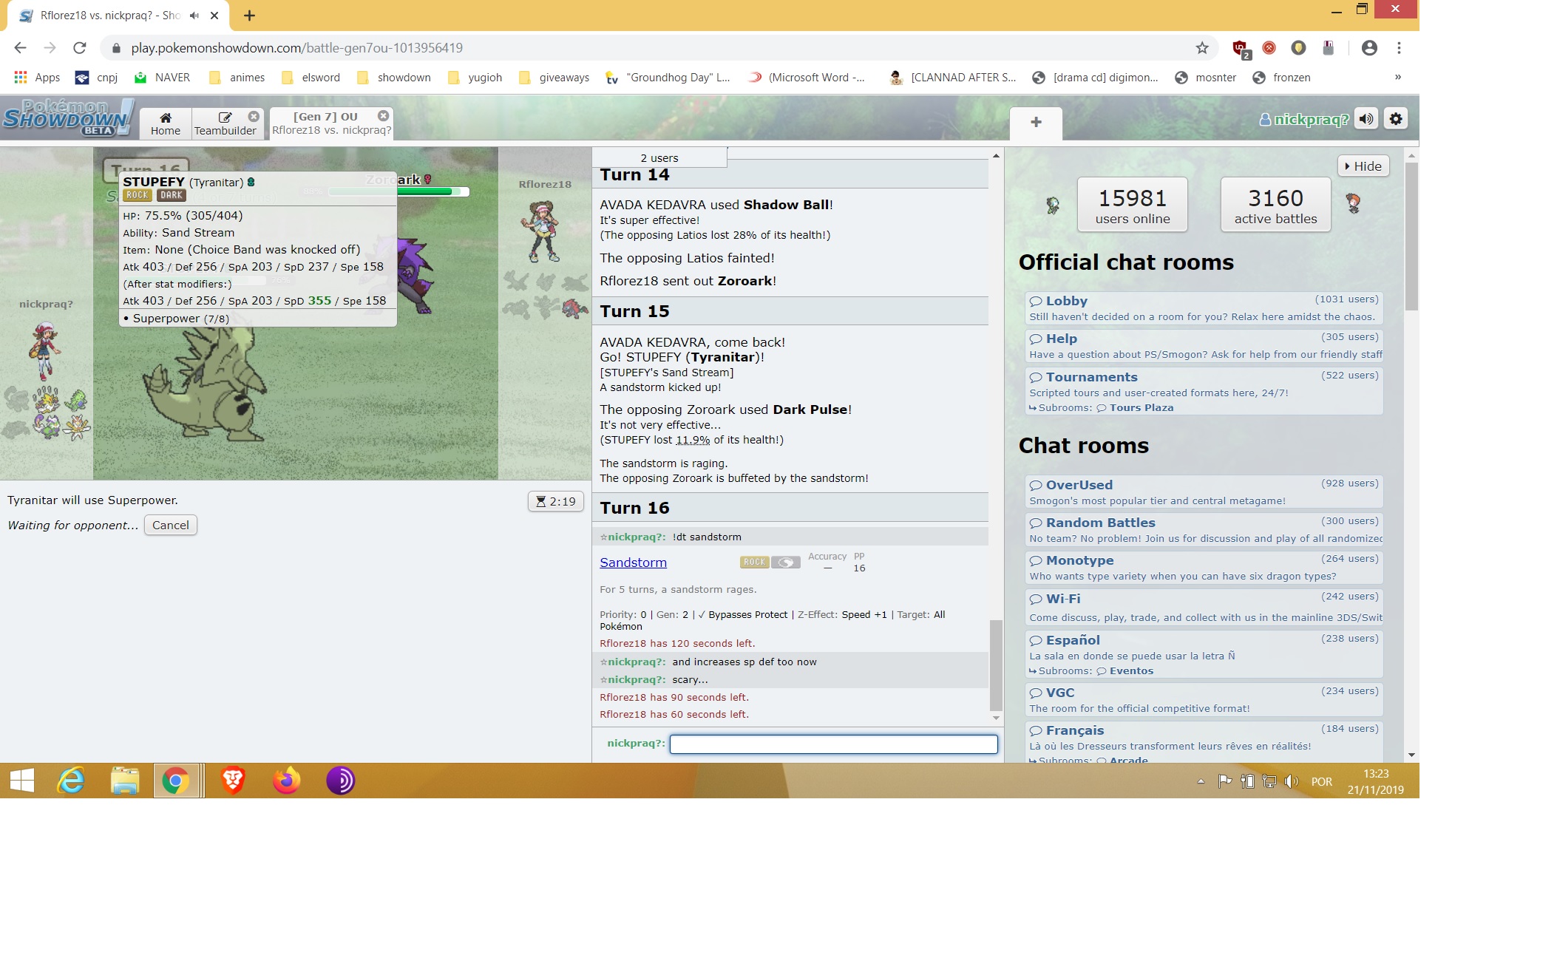Click the nickpraq? username button

(1304, 119)
